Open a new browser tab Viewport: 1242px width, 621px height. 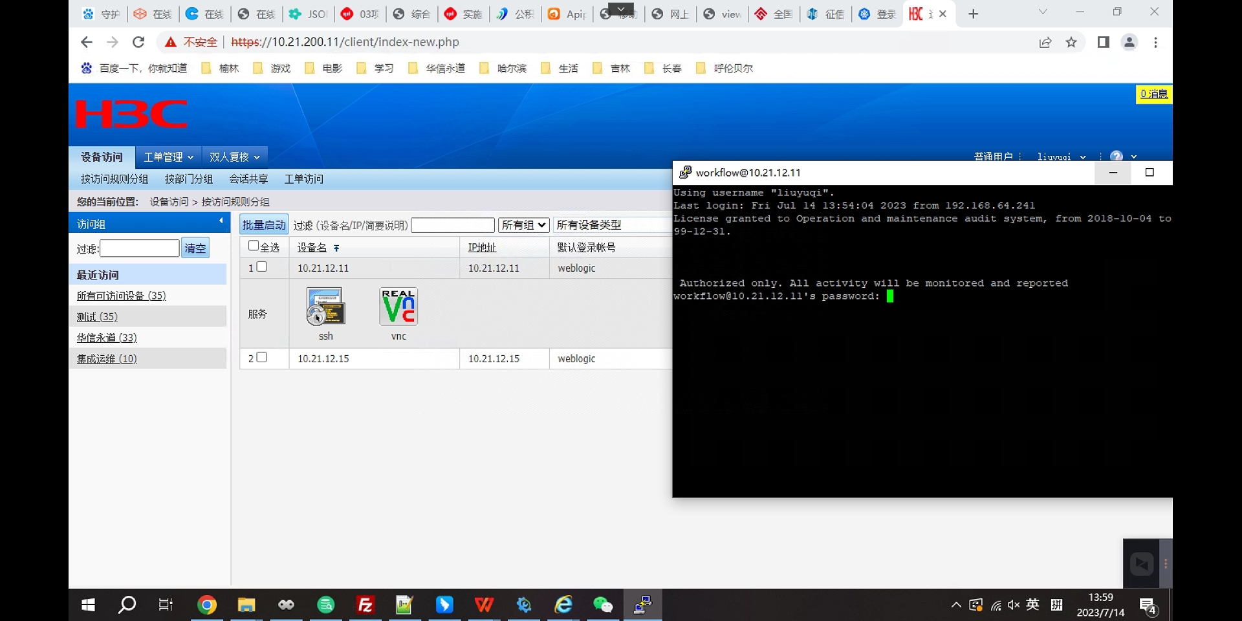[973, 14]
